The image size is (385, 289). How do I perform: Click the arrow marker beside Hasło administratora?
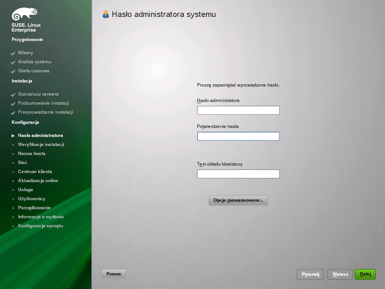[13, 135]
